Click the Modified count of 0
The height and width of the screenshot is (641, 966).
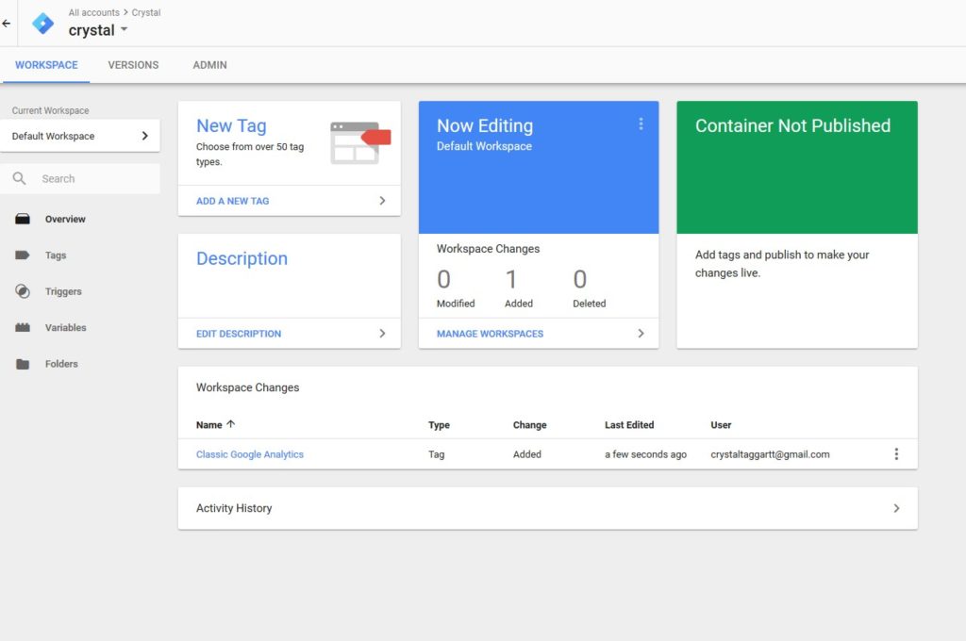point(443,280)
